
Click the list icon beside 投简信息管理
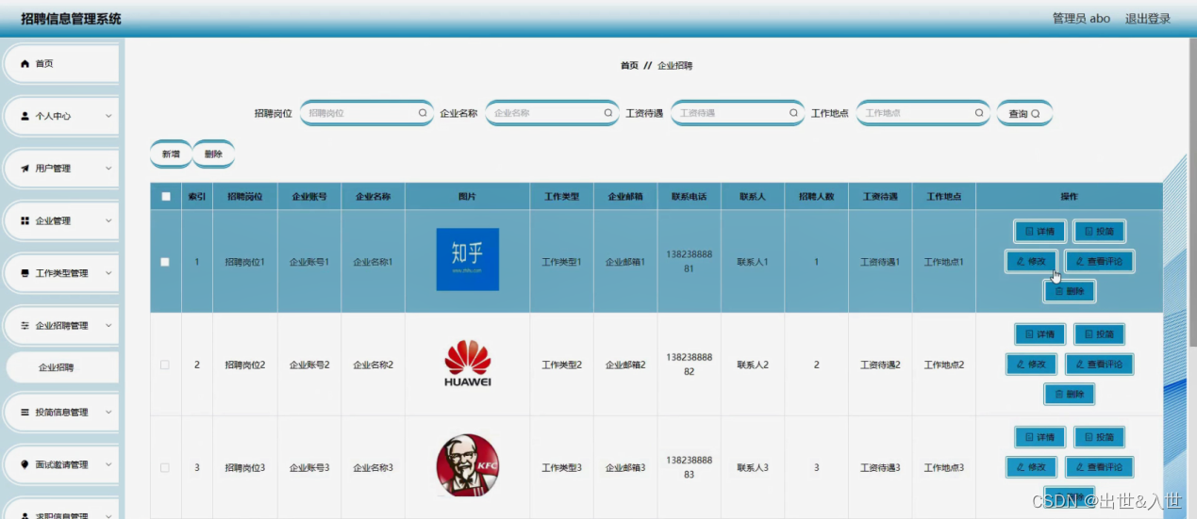[25, 413]
